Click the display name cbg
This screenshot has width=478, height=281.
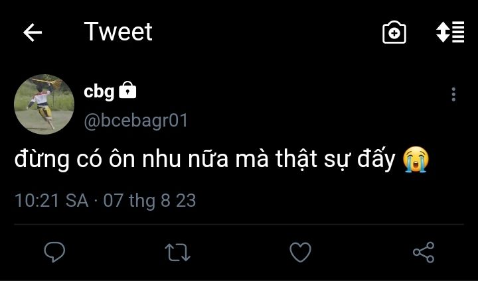click(x=99, y=91)
